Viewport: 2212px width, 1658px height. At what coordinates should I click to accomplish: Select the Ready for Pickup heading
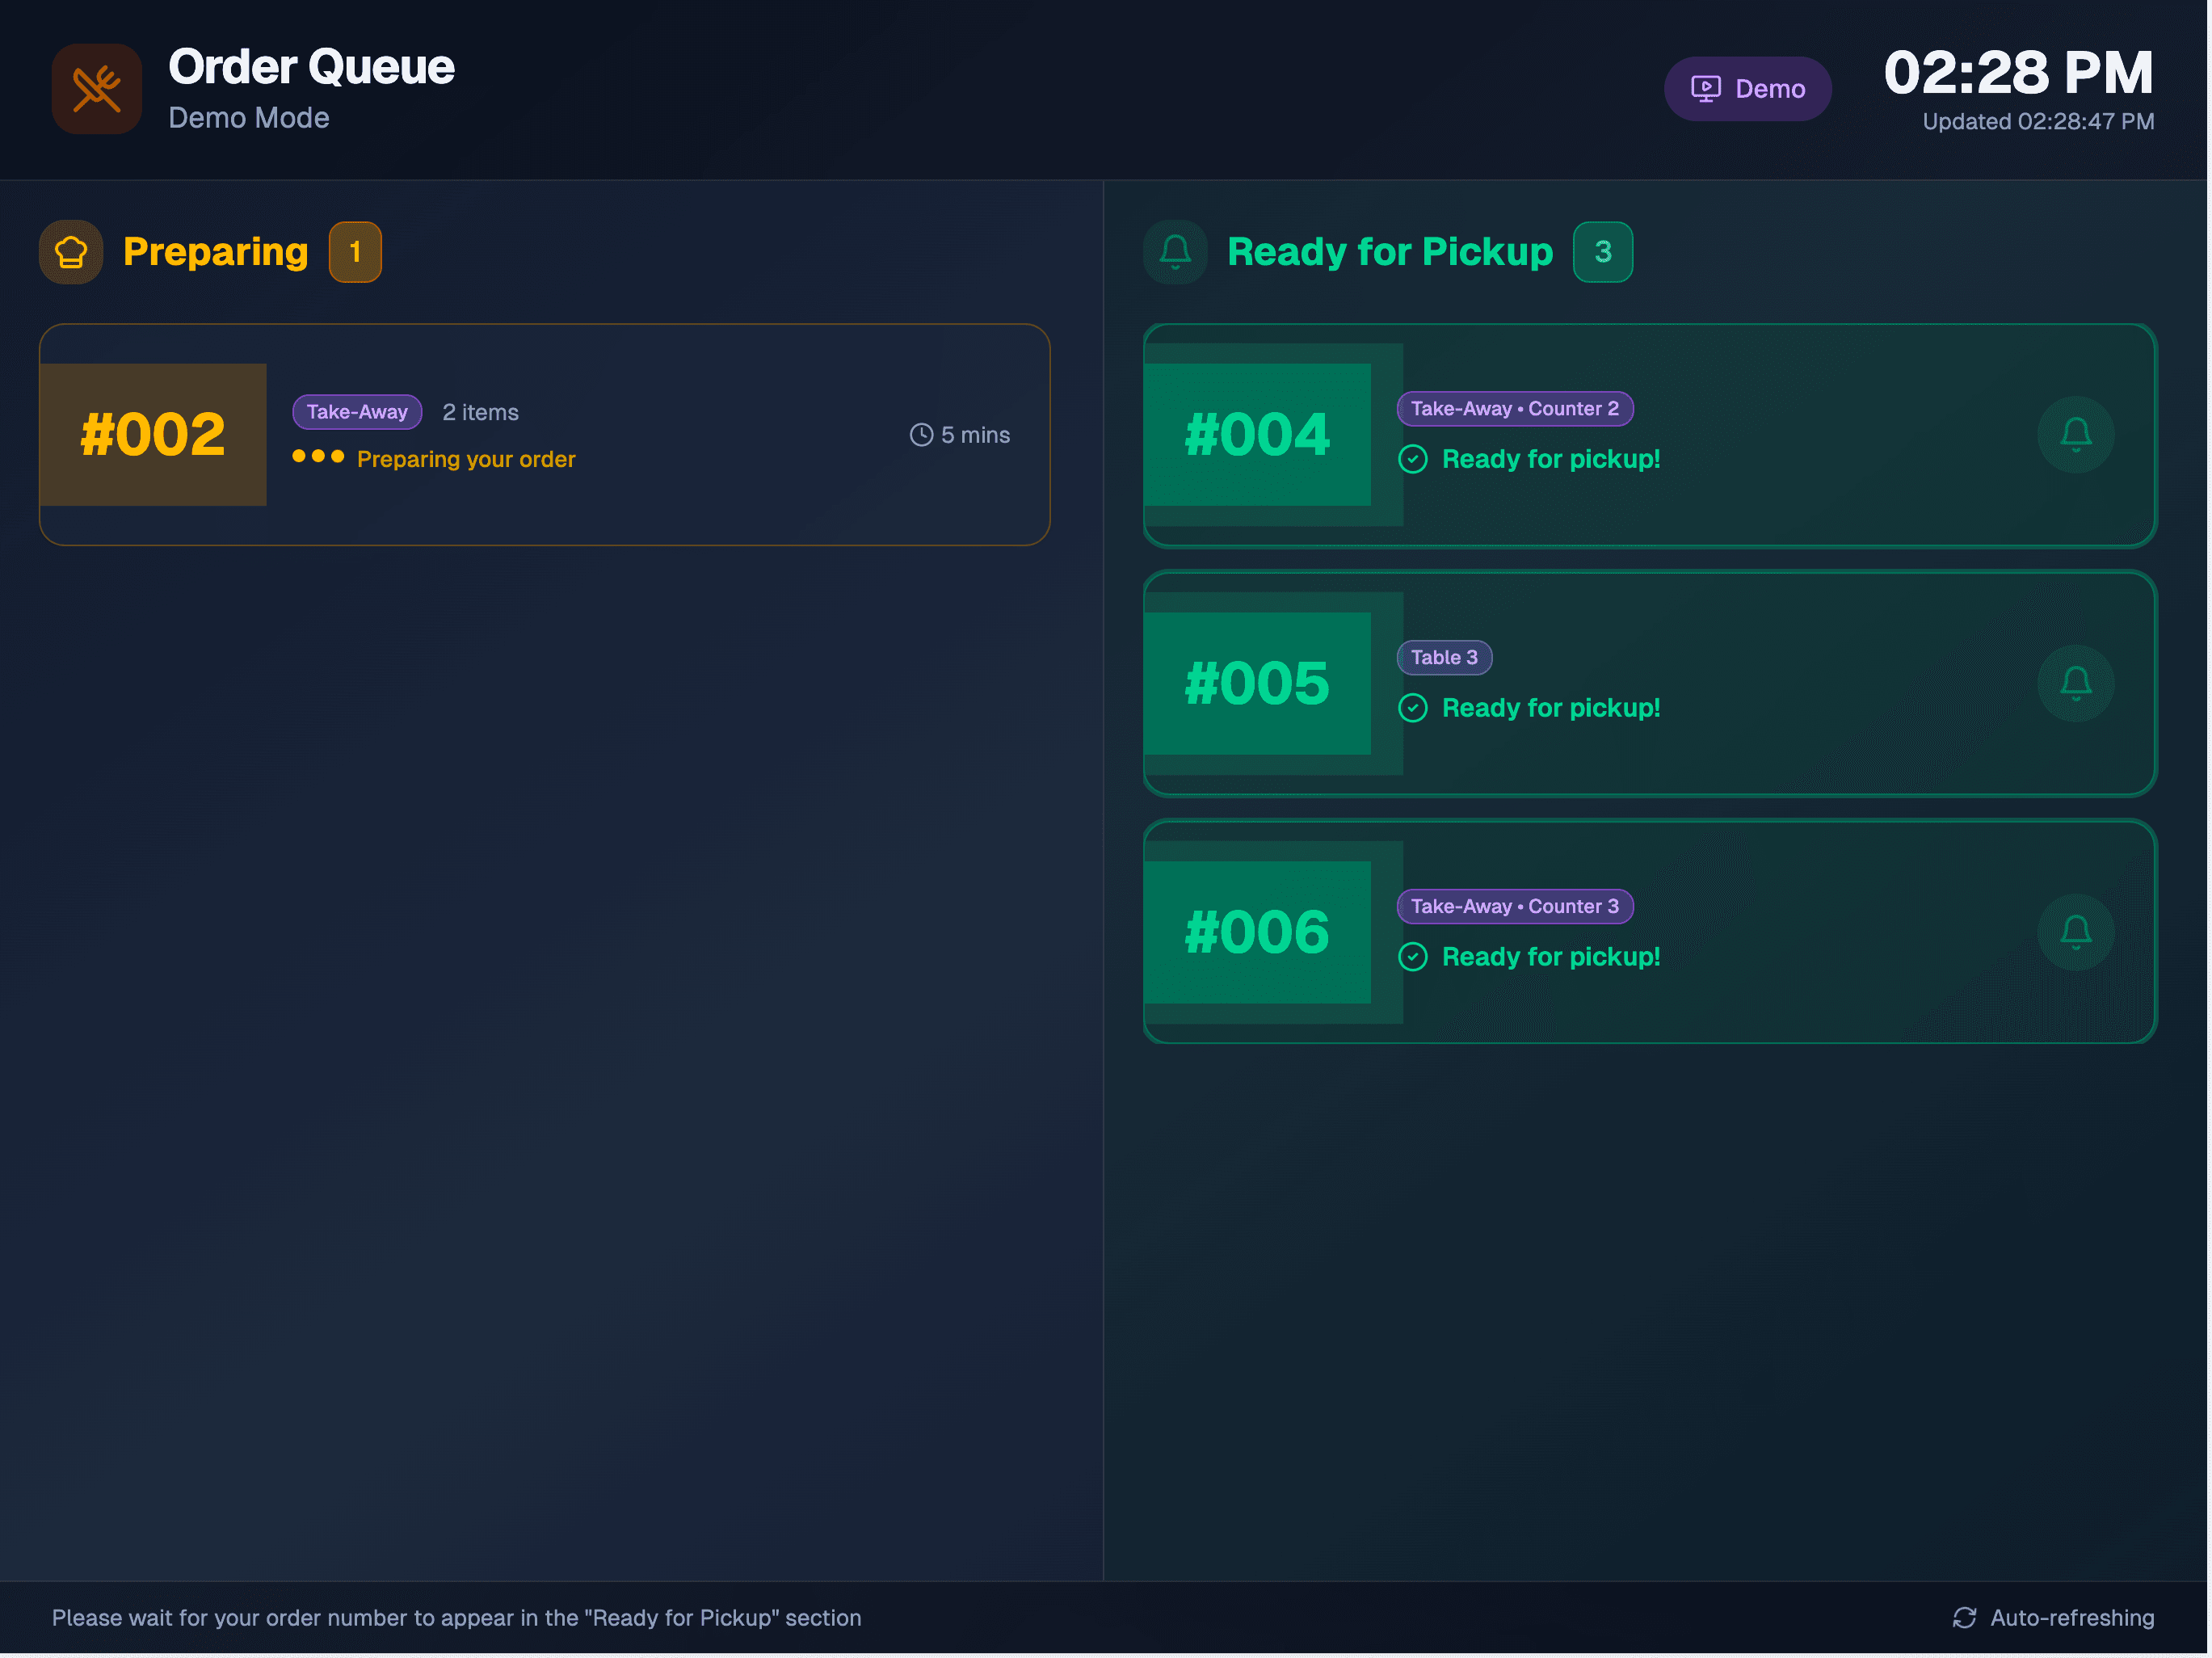[x=1389, y=252]
